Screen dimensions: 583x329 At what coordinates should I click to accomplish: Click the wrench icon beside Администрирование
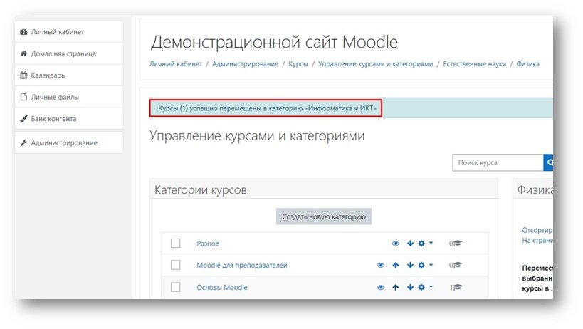(23, 142)
